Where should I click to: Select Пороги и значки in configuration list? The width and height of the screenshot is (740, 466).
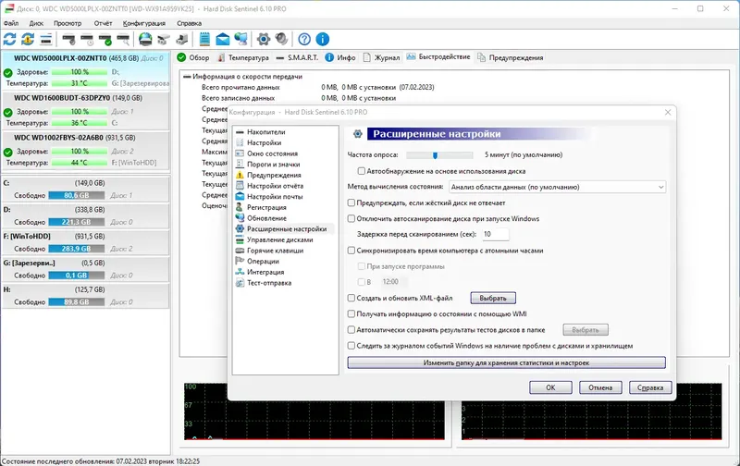pyautogui.click(x=274, y=165)
